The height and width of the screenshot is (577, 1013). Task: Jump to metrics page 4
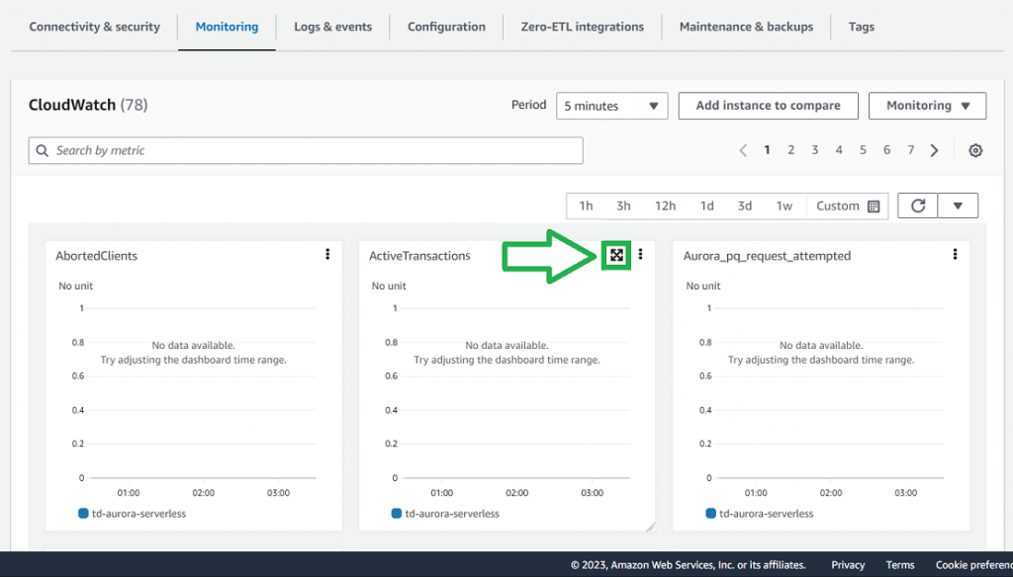(x=839, y=150)
